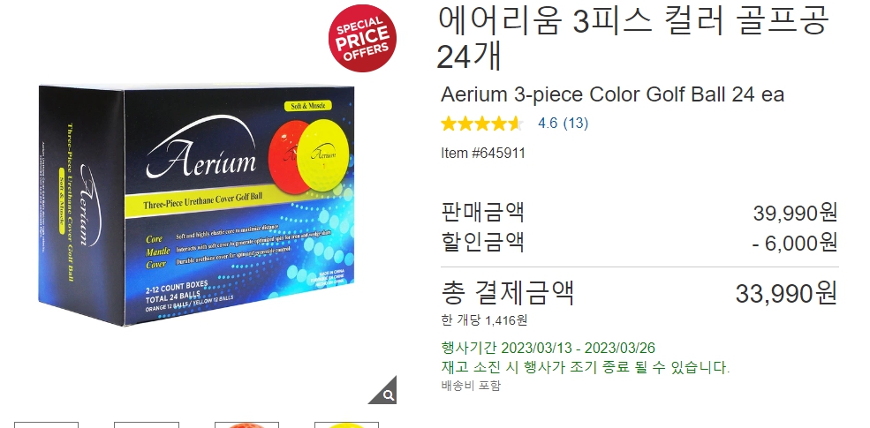This screenshot has height=428, width=870.
Task: Click the Korean product title 에어리움 3피스 컬러 골프공
Action: pyautogui.click(x=632, y=20)
